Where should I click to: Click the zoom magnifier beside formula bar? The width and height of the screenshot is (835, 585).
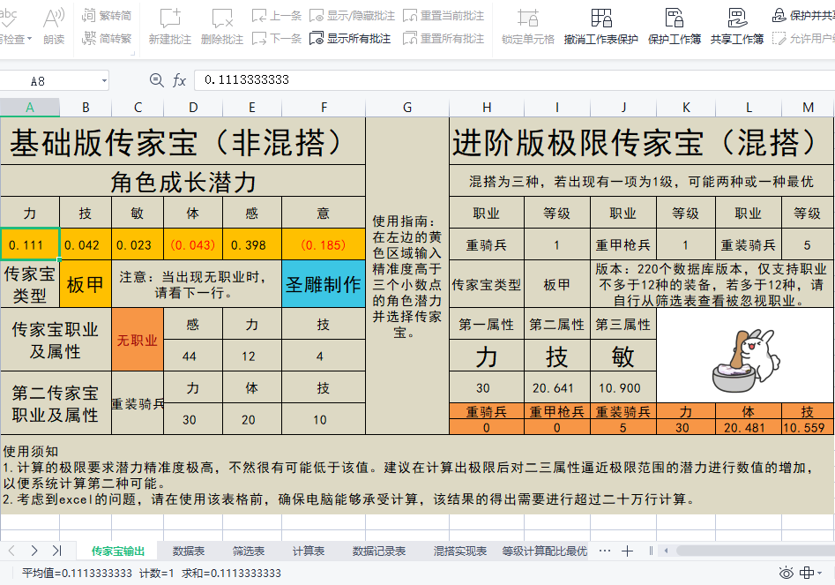pyautogui.click(x=157, y=80)
